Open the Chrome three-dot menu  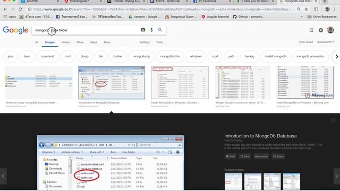coord(335,10)
